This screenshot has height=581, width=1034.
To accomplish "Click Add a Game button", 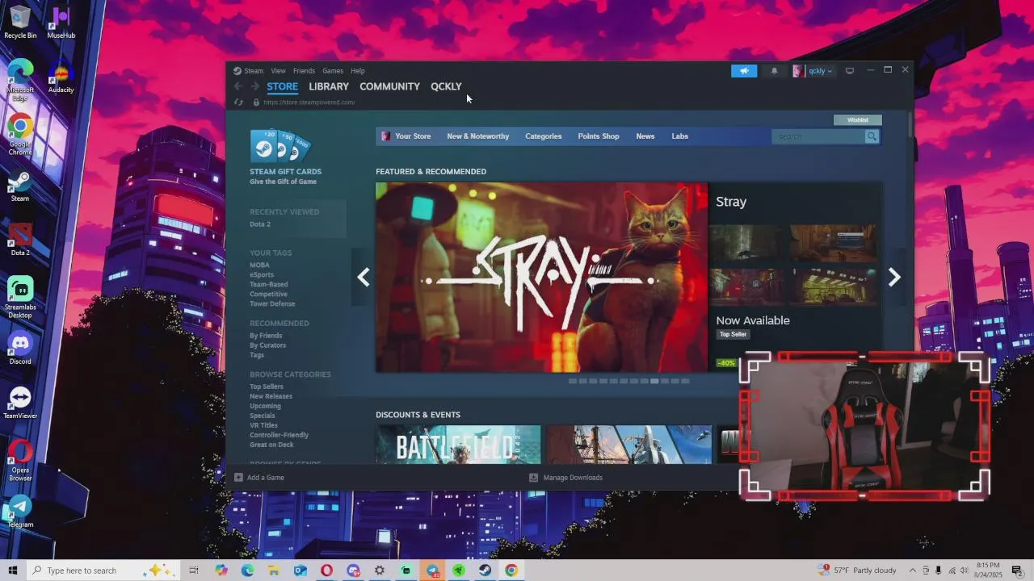I will tap(259, 478).
